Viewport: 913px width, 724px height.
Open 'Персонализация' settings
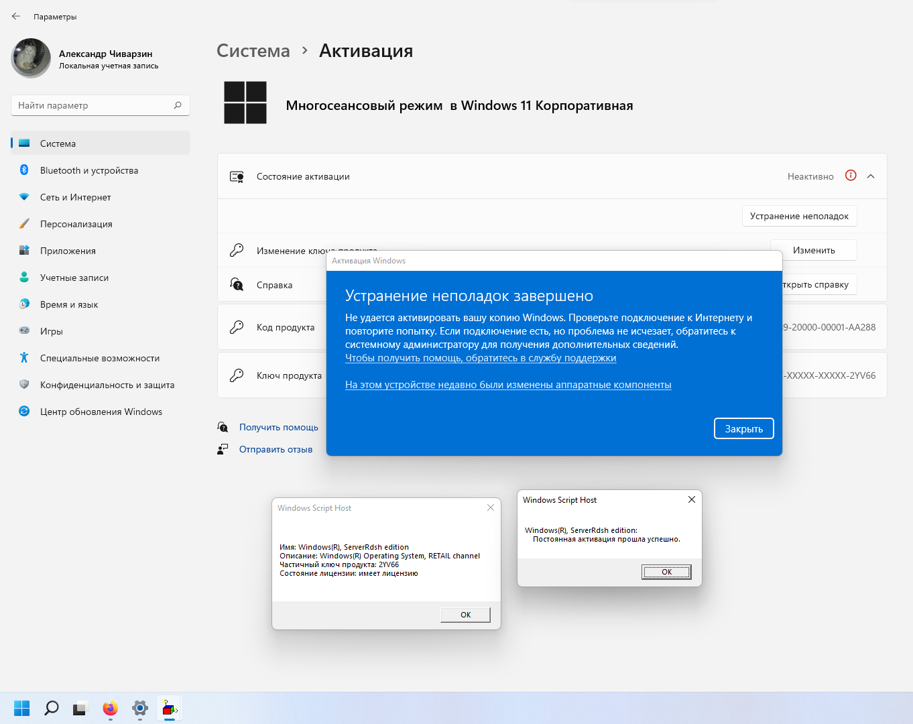tap(101, 224)
